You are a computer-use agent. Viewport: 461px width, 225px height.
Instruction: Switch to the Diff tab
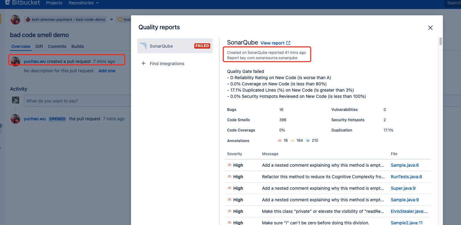pos(39,46)
